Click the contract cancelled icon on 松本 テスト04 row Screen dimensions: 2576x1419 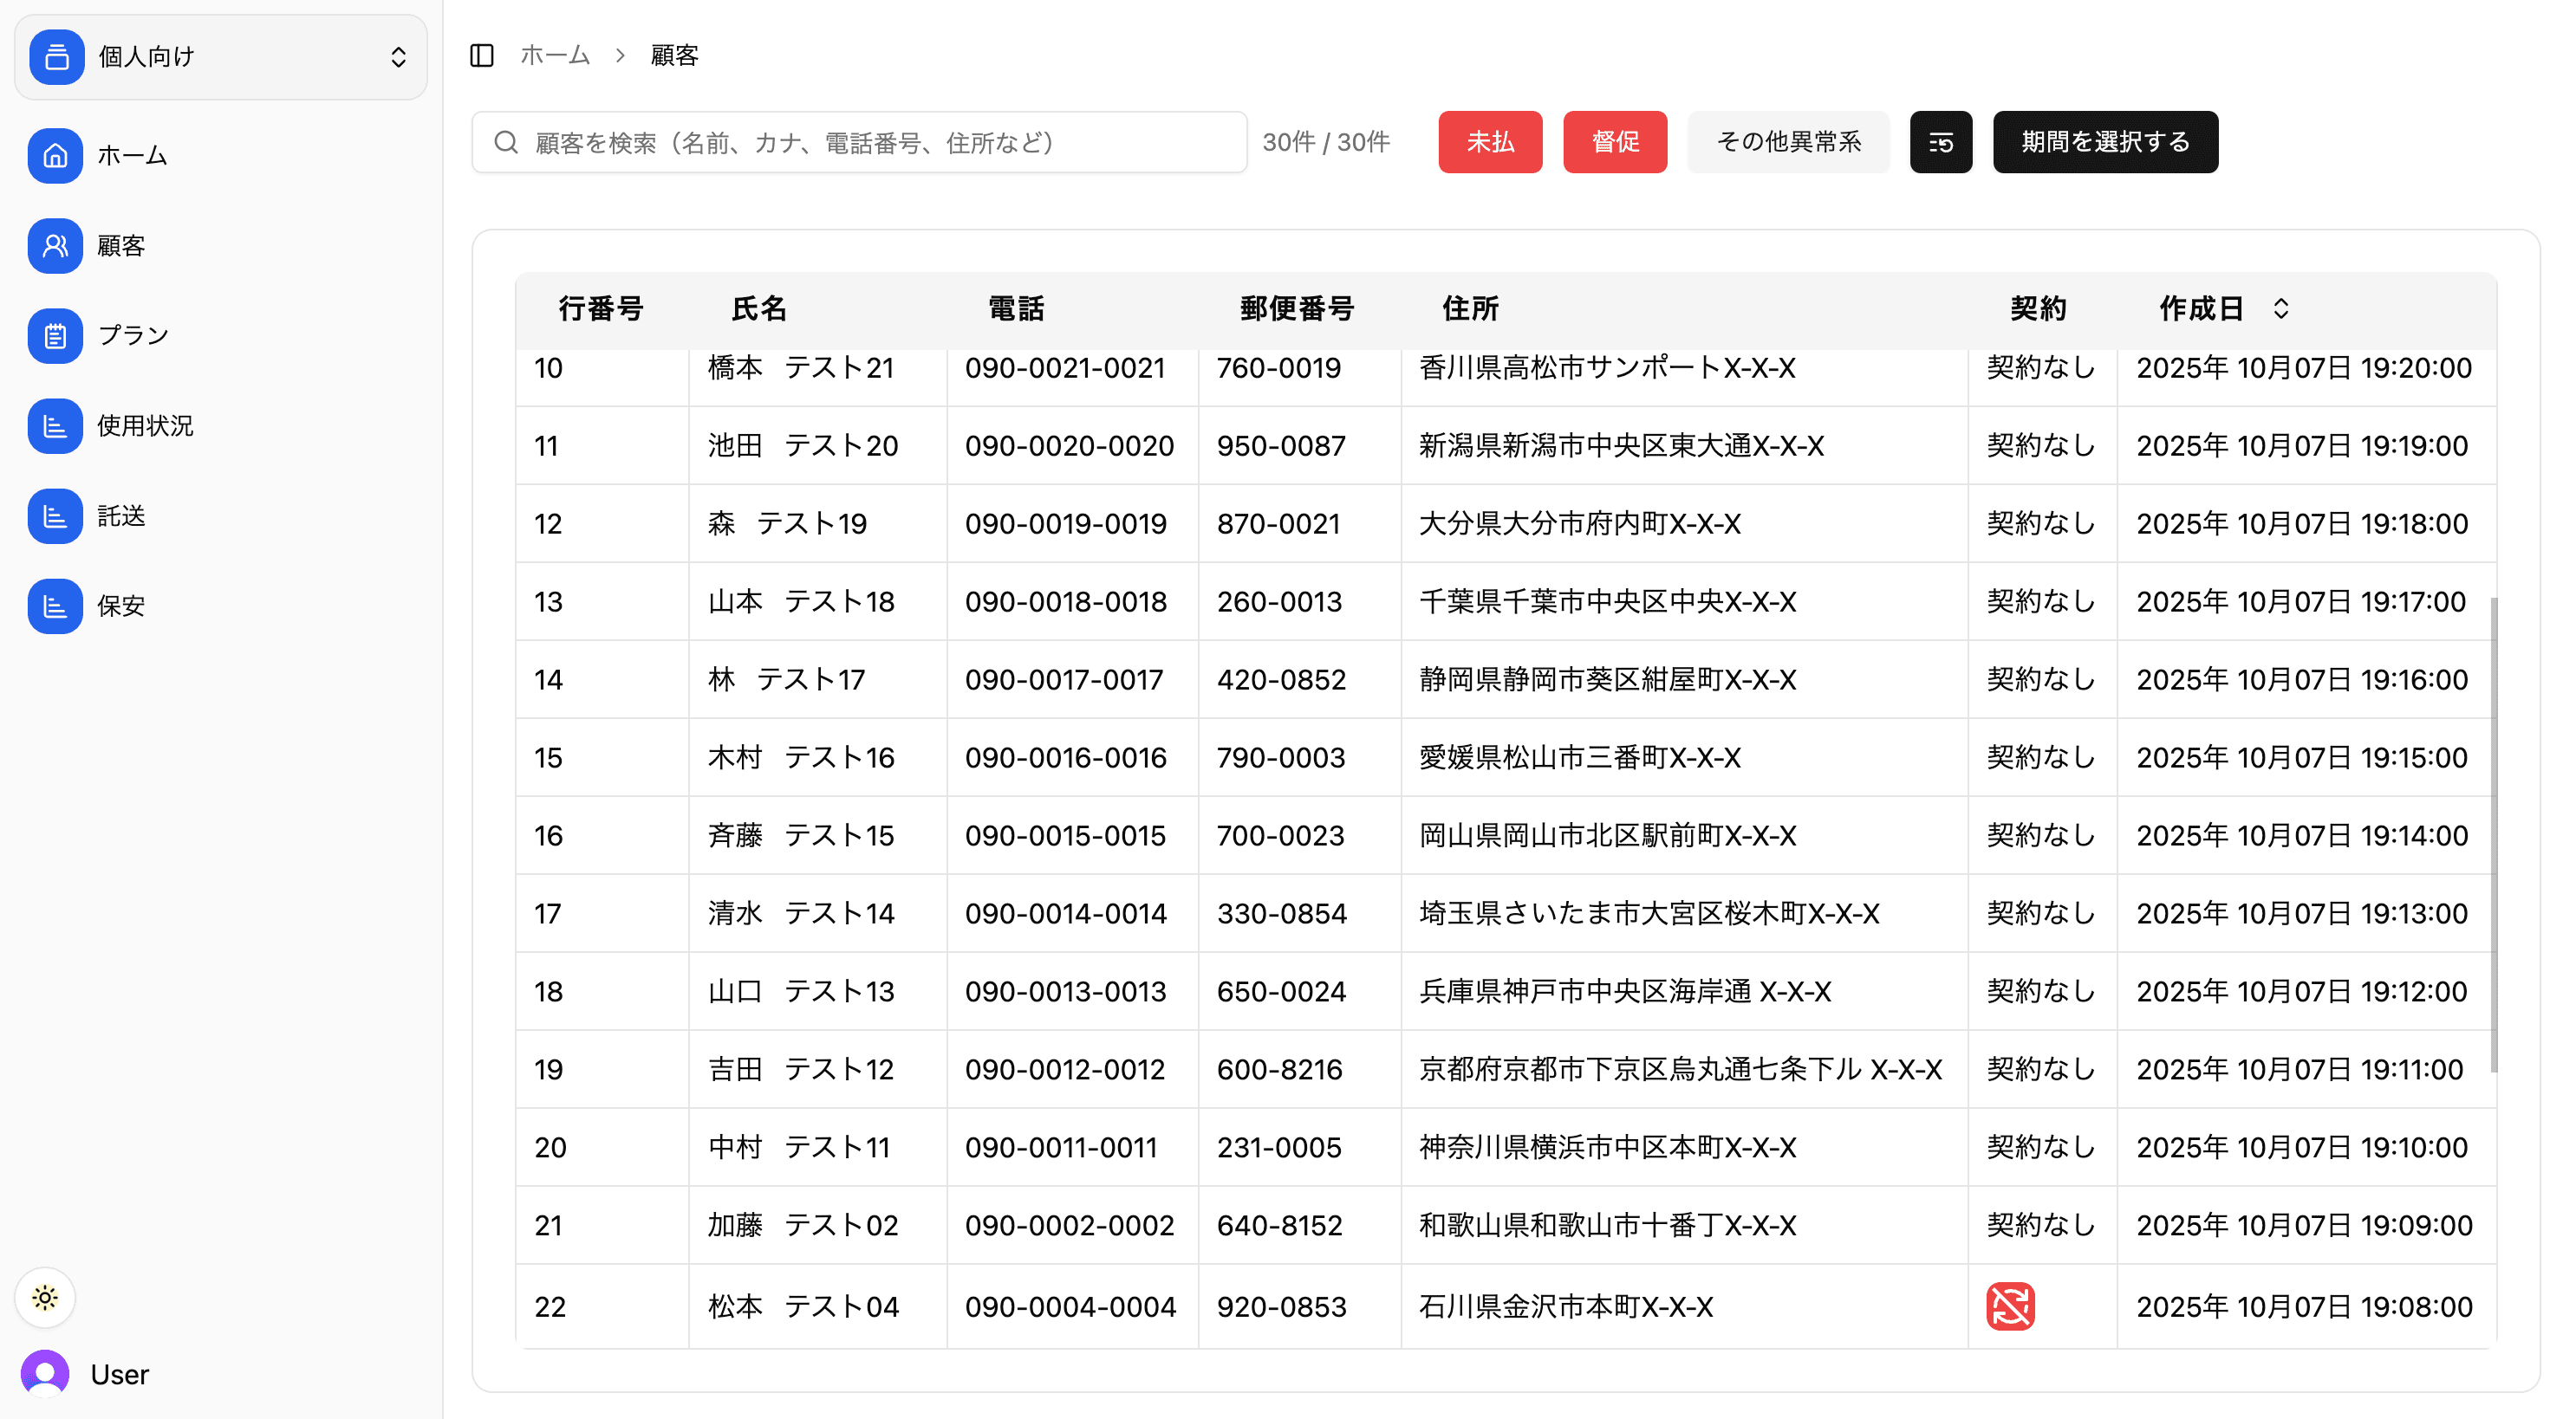click(2013, 1306)
